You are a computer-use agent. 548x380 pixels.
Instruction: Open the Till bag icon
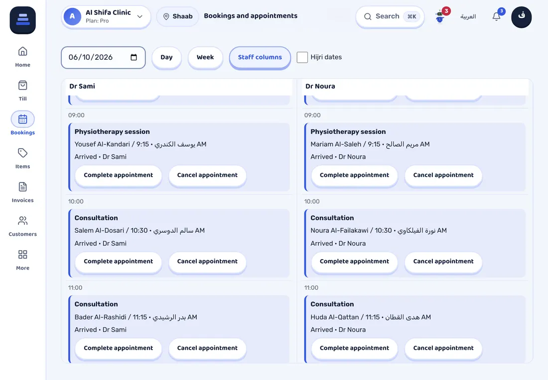coord(23,86)
